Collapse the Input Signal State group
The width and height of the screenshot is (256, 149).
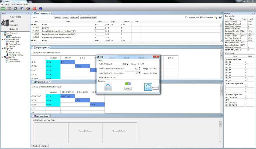point(226,59)
